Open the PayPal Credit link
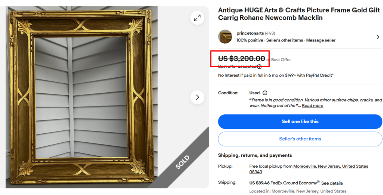The height and width of the screenshot is (195, 383). point(319,75)
